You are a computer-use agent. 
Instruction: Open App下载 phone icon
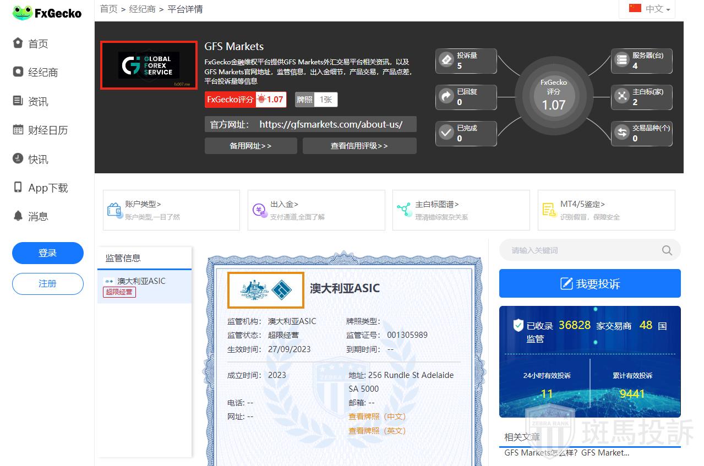18,188
